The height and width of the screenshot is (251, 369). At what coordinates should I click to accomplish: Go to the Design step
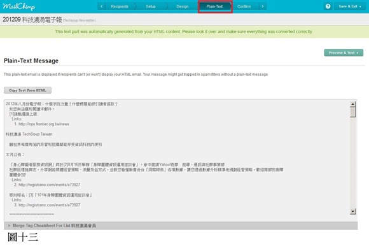point(183,6)
